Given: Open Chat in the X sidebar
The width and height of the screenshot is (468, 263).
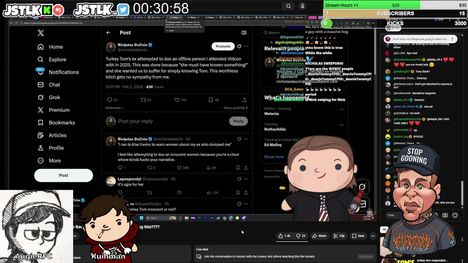Looking at the screenshot, I should pos(49,85).
